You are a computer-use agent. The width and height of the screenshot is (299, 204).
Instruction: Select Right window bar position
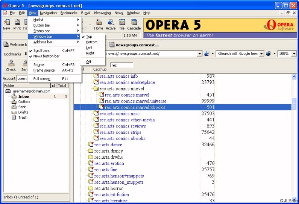[x=93, y=53]
